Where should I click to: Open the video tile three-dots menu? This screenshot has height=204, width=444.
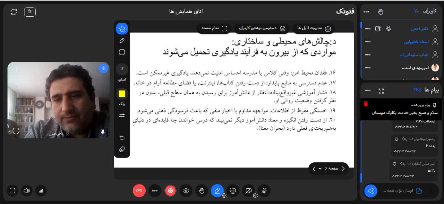(x=16, y=69)
